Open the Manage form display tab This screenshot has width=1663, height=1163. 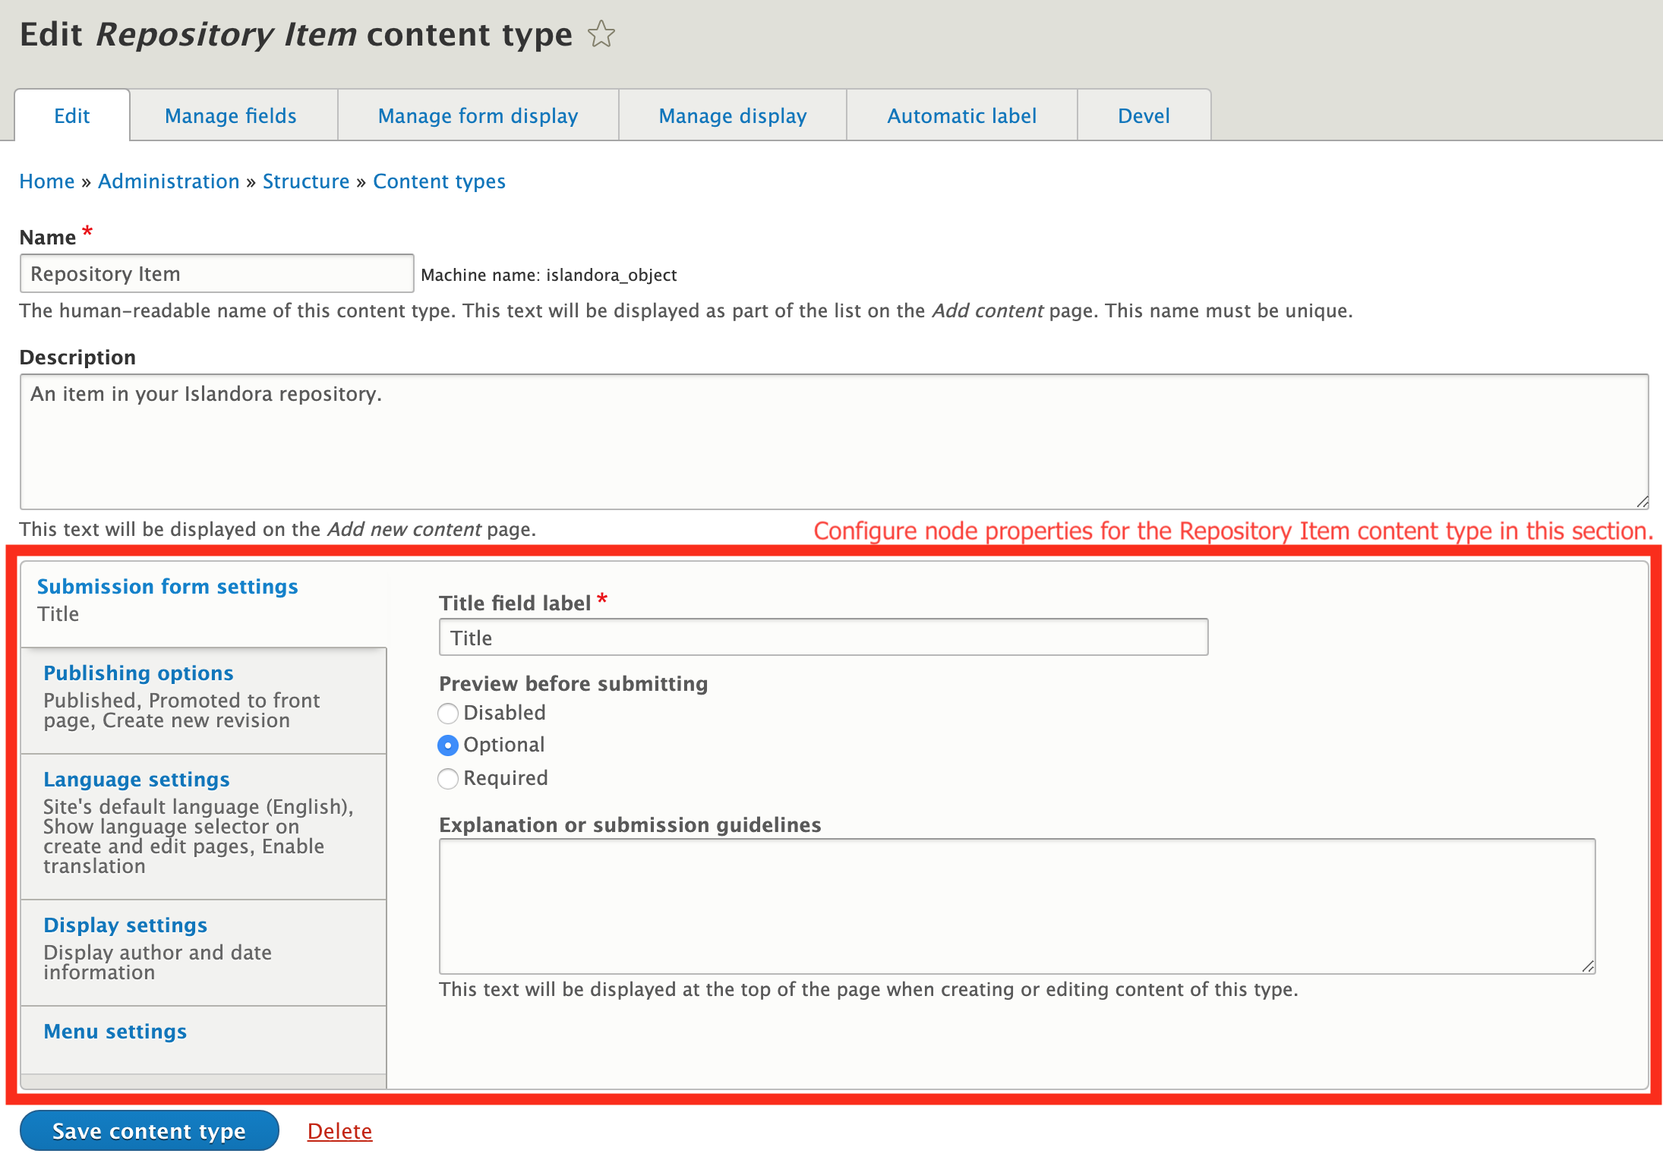pos(478,115)
